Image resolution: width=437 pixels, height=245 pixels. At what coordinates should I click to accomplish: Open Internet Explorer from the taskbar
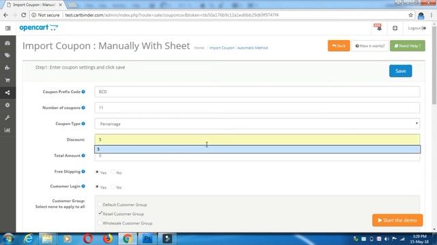[29, 239]
